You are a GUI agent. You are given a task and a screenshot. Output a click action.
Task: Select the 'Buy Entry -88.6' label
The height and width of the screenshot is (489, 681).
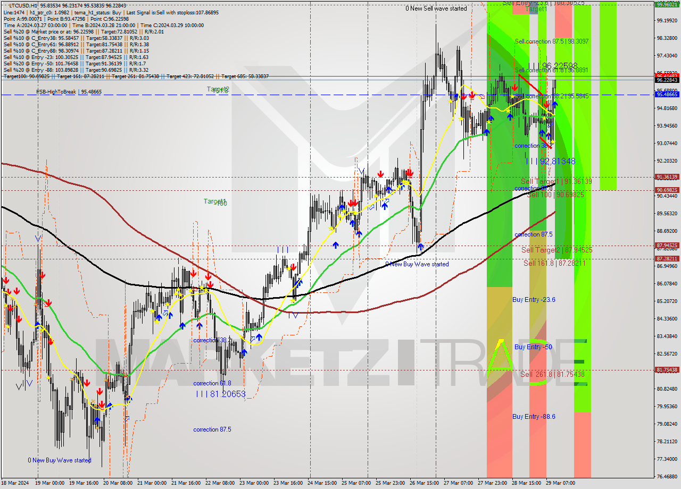point(534,417)
